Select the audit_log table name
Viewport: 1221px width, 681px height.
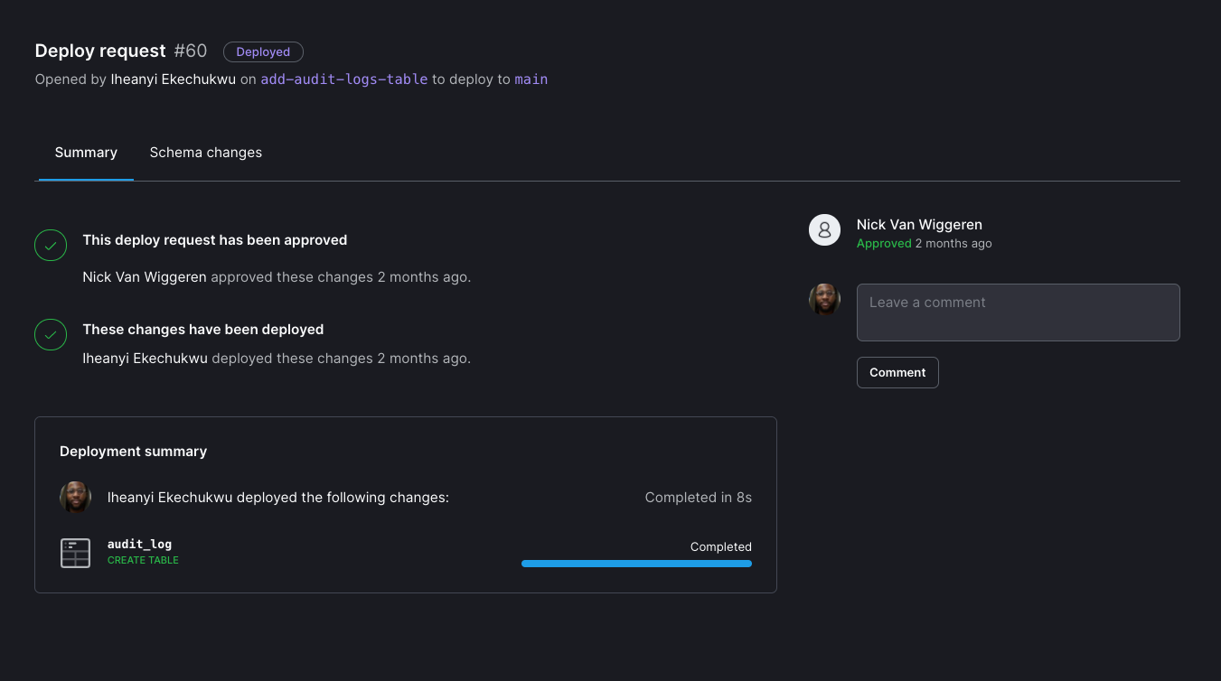point(139,544)
